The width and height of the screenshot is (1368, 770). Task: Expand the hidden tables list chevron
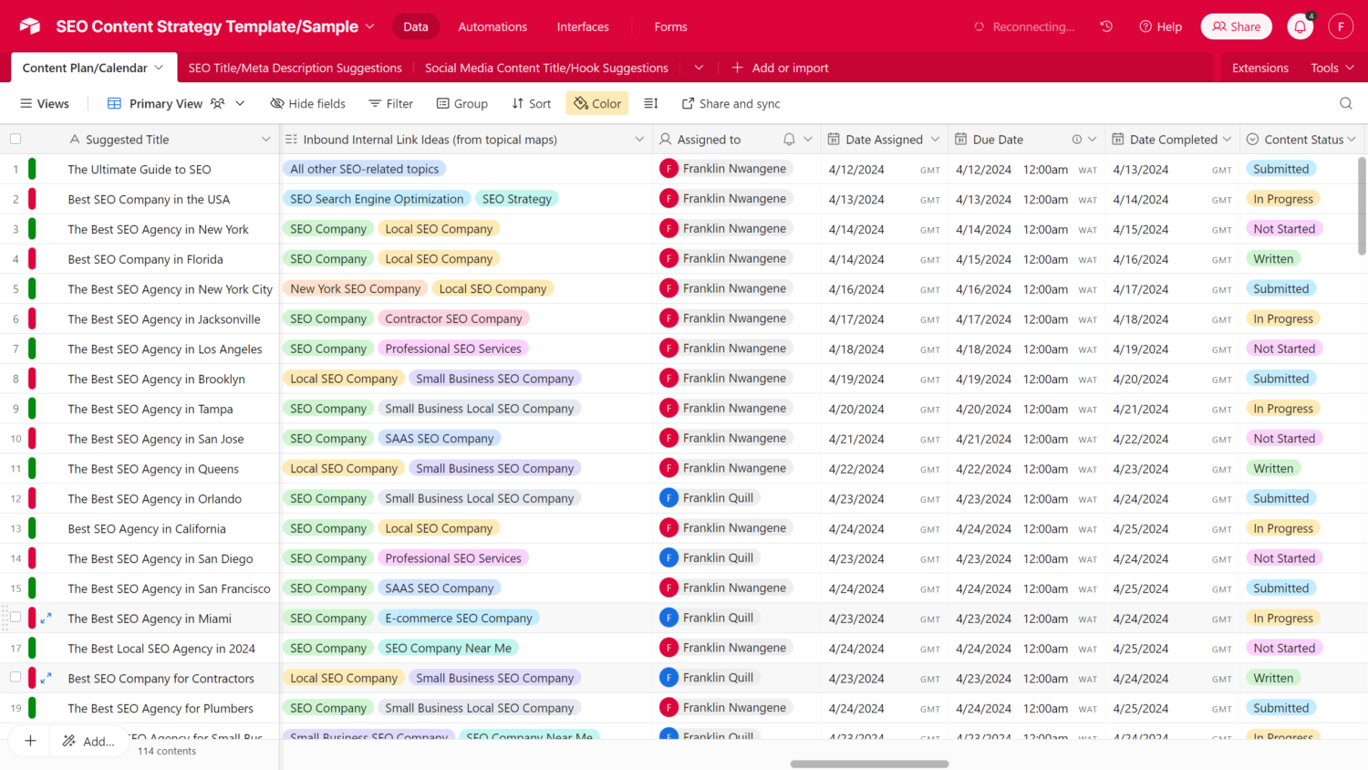[x=699, y=68]
